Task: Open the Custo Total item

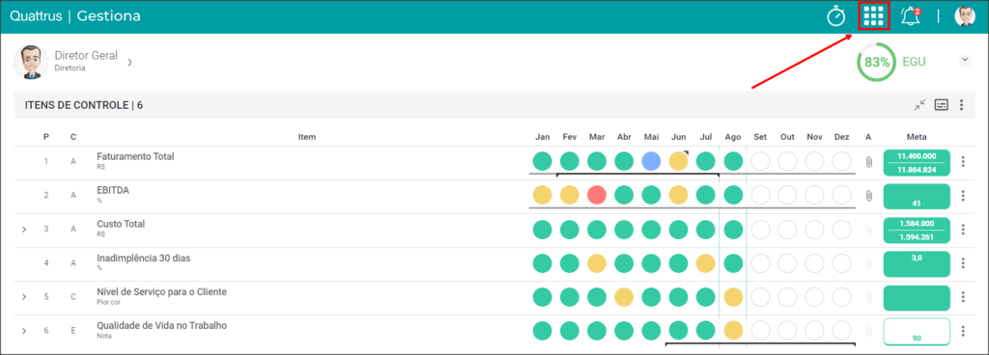Action: pyautogui.click(x=121, y=224)
